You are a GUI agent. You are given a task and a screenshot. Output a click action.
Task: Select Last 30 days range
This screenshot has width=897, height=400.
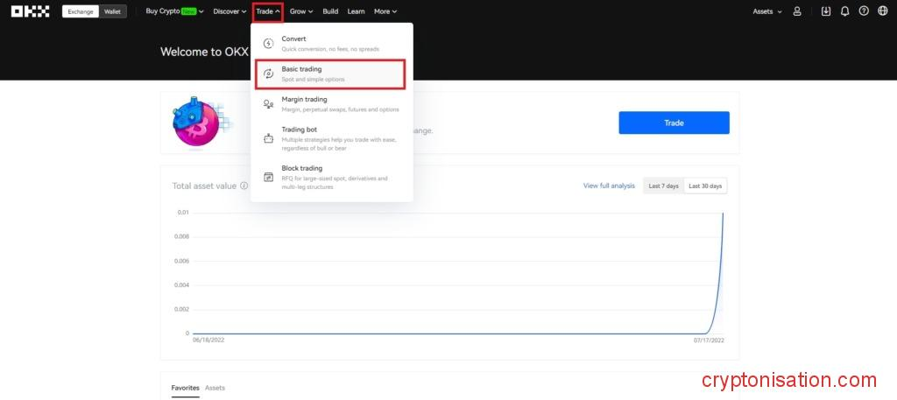705,186
